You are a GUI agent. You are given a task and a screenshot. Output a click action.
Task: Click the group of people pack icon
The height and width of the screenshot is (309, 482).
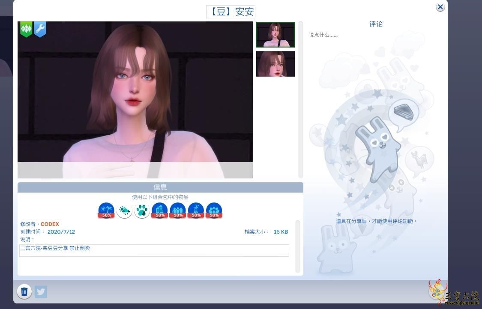point(178,211)
